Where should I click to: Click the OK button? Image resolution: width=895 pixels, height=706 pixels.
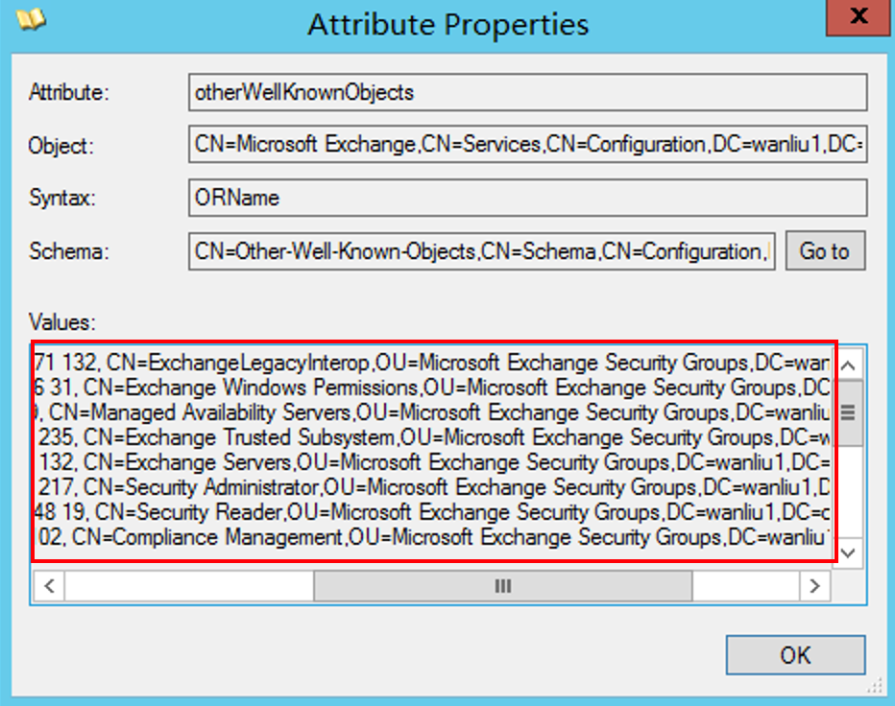pyautogui.click(x=796, y=655)
